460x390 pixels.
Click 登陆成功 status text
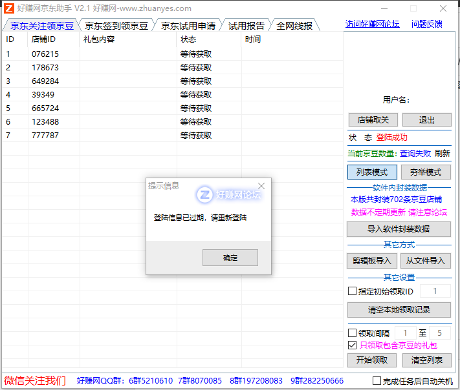[x=392, y=138]
